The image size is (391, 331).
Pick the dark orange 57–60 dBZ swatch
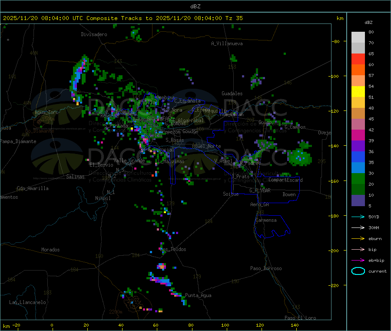coord(358,70)
